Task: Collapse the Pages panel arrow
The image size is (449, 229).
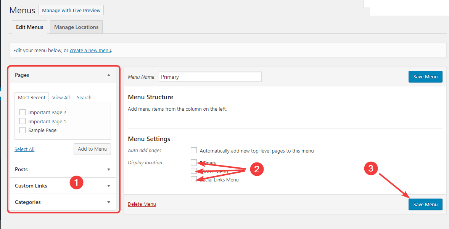Action: 109,75
